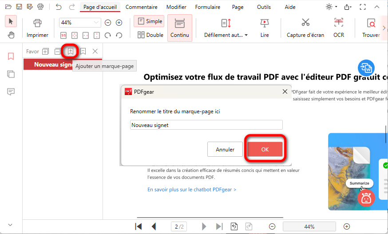Set actual size with the 1:1 icon
The height and width of the screenshot is (234, 388).
(x=63, y=36)
